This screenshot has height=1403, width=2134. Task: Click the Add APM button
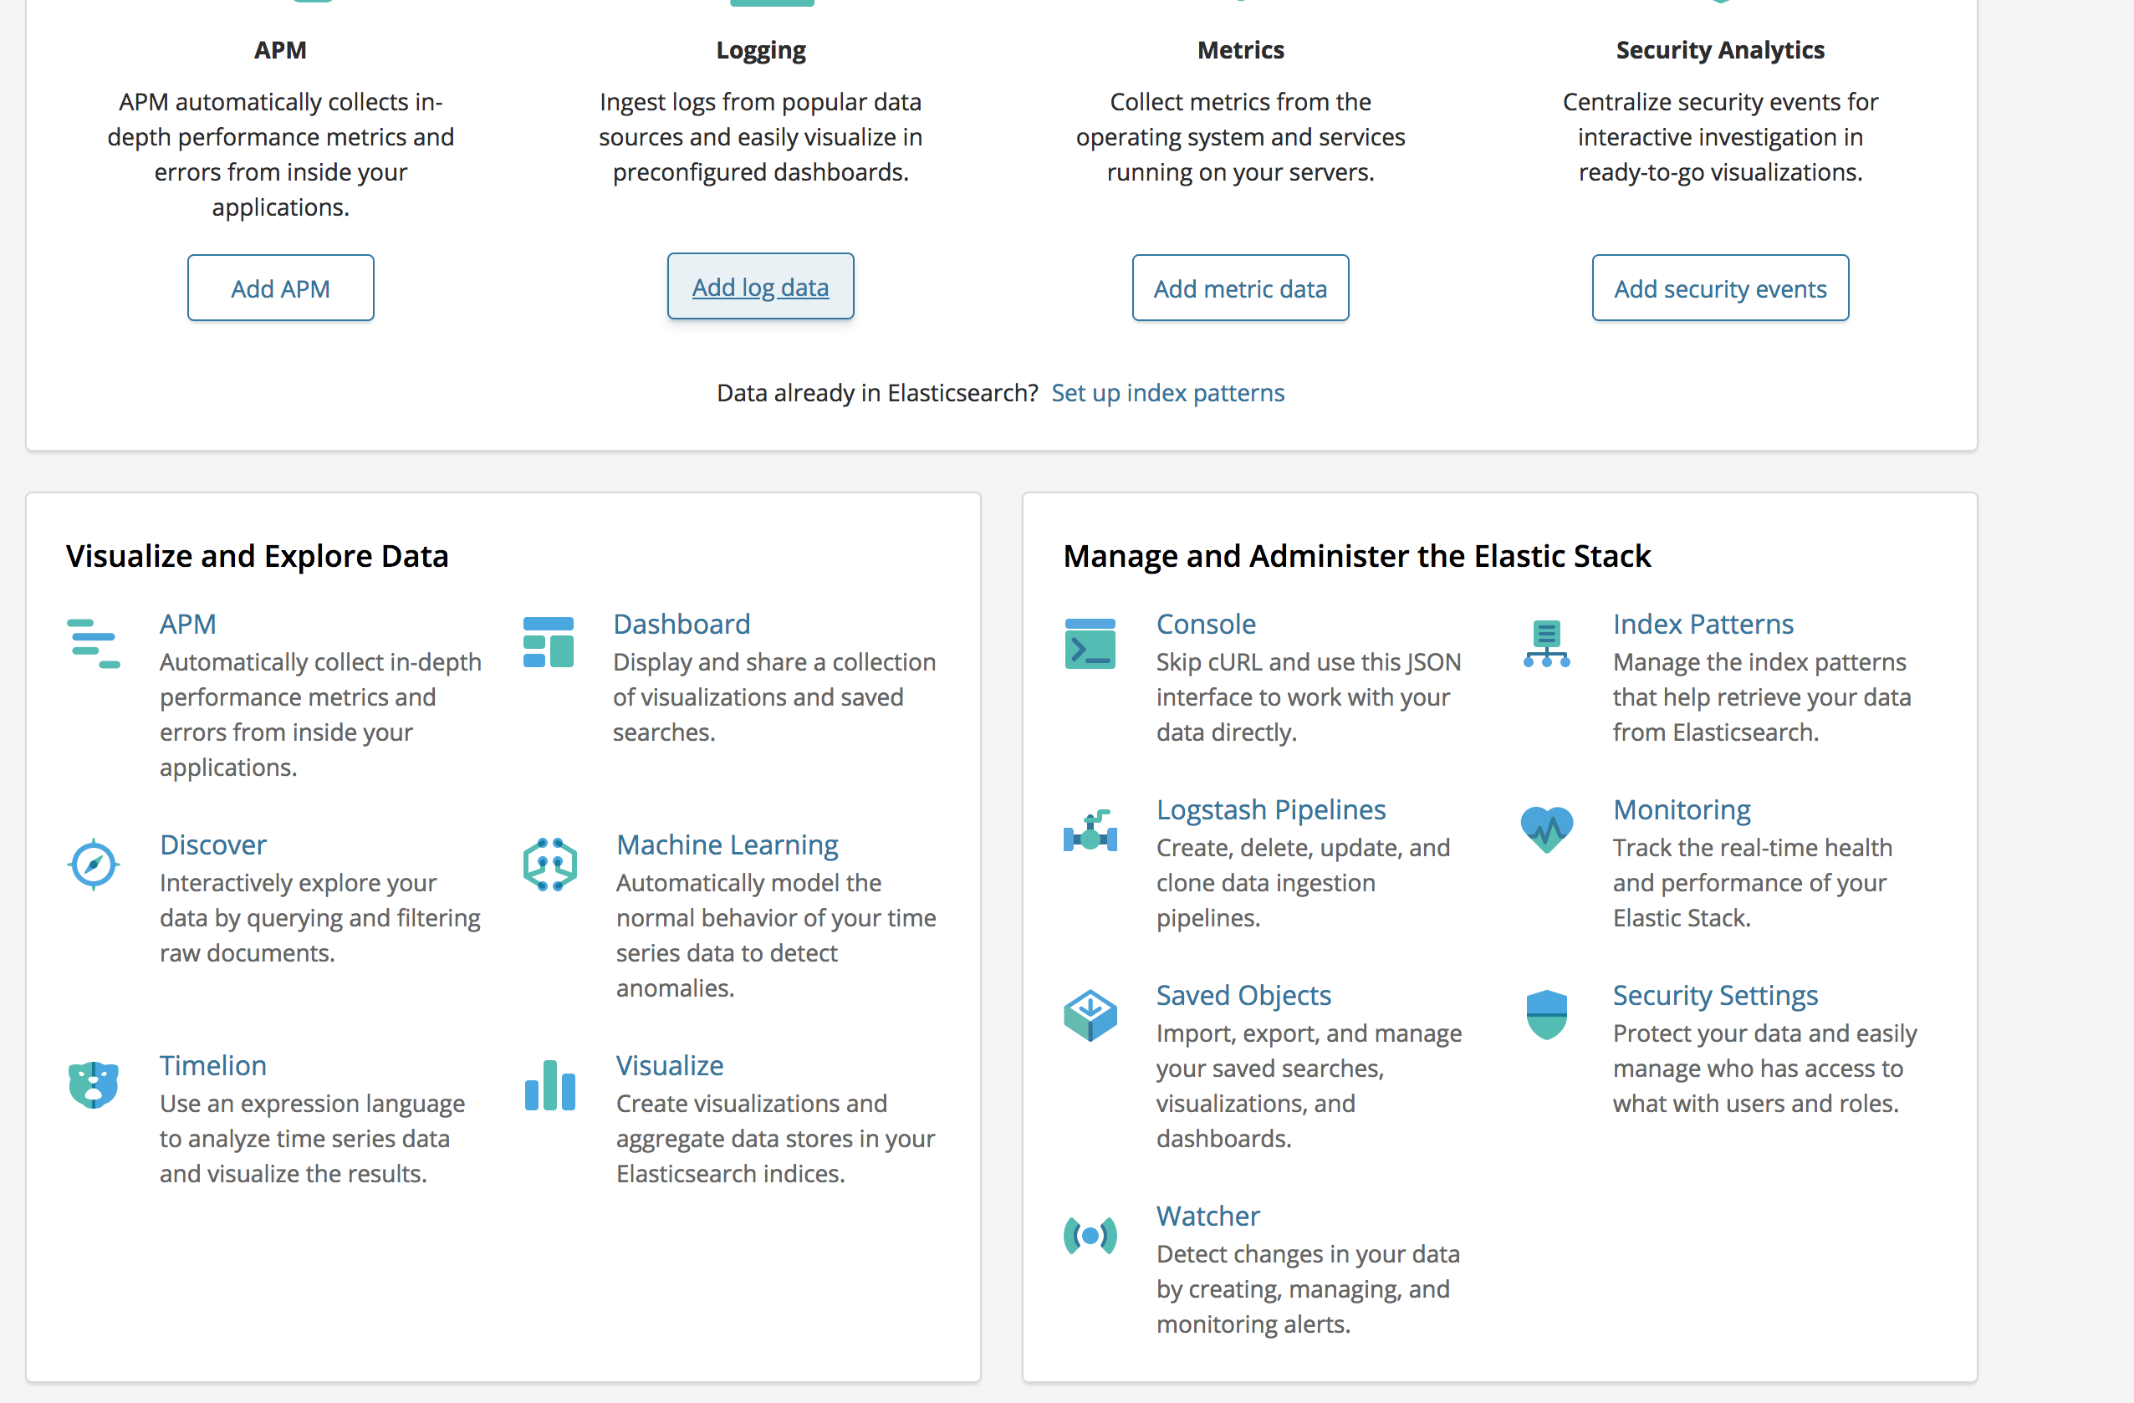280,287
